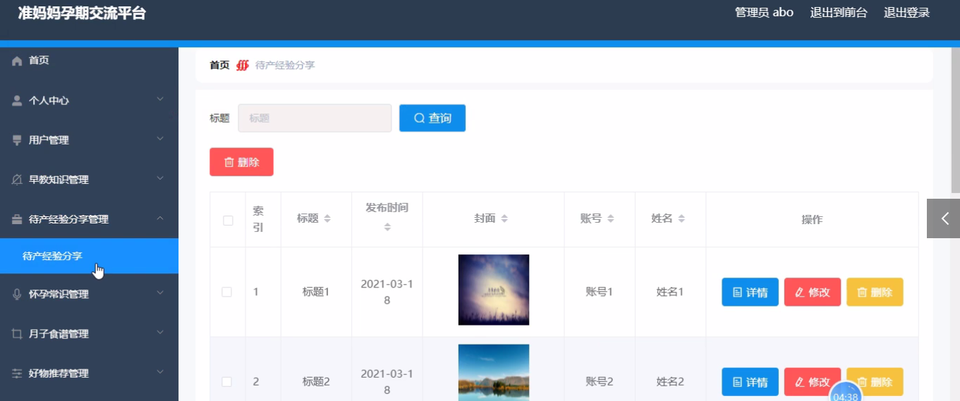The image size is (960, 401).
Task: Click the crop icon beside 月子食谱管理
Action: point(18,334)
